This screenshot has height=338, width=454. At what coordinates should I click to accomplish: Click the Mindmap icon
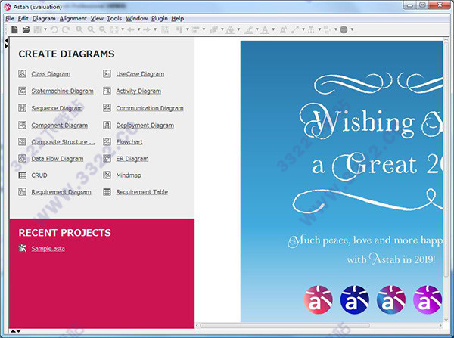coord(107,175)
